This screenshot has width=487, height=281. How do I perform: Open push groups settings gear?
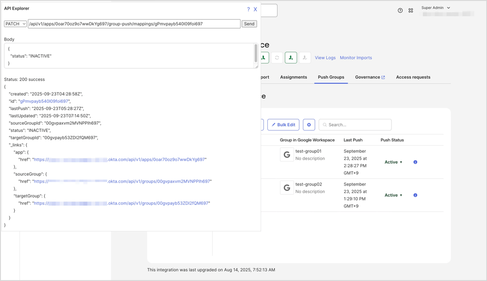(x=309, y=125)
